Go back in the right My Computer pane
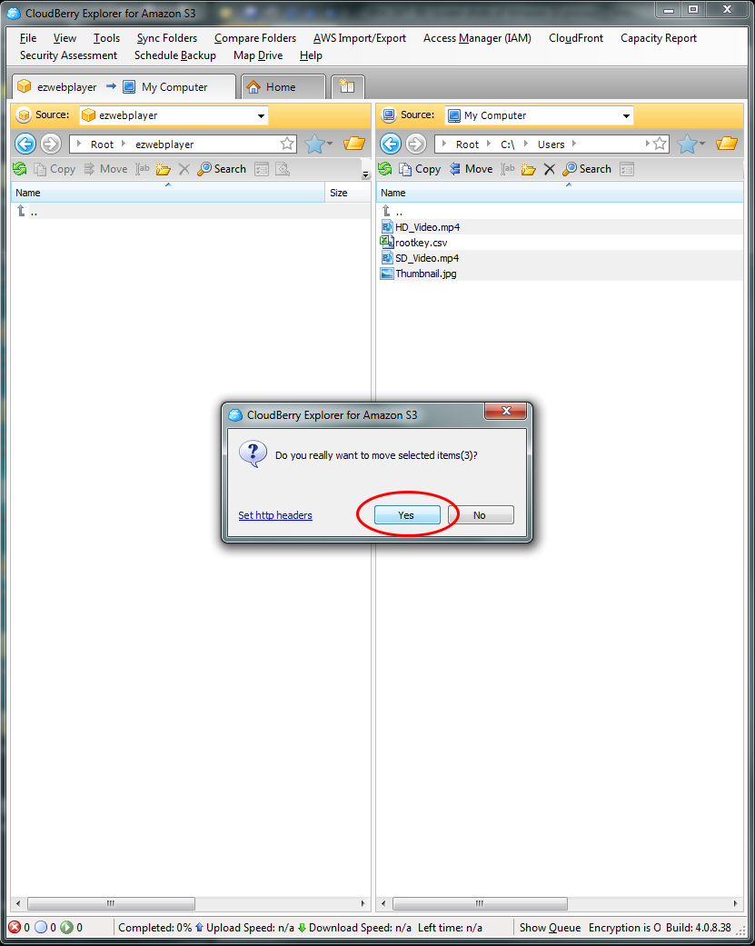This screenshot has height=946, width=755. point(391,144)
